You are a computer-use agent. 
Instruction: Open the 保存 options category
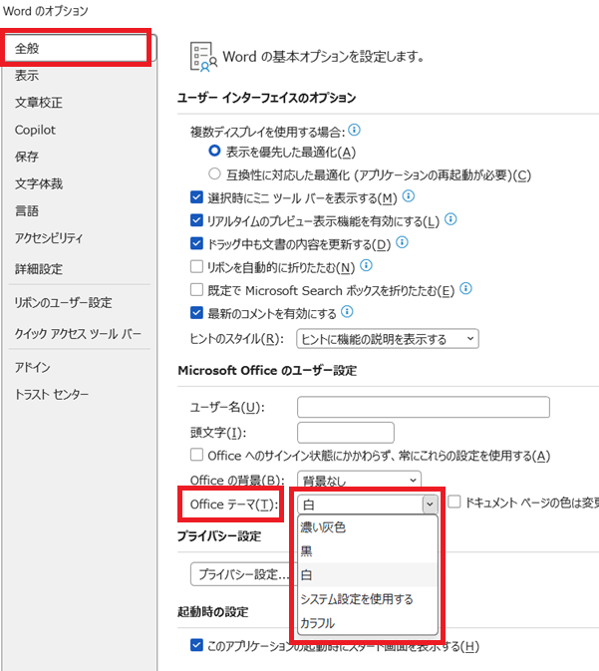[x=27, y=157]
